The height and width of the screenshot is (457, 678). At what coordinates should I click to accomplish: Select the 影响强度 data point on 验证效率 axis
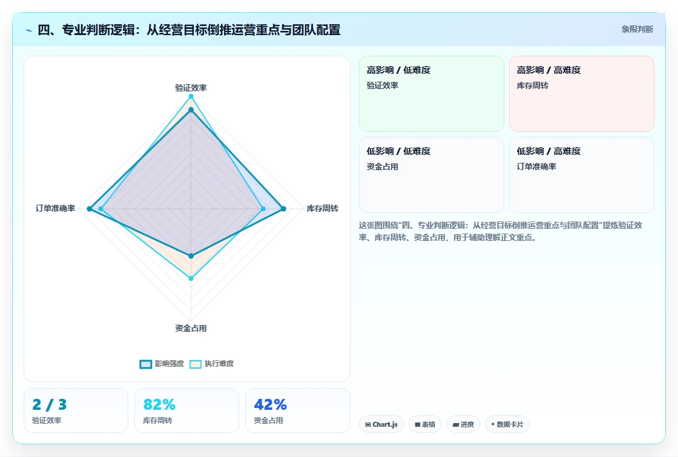click(191, 110)
